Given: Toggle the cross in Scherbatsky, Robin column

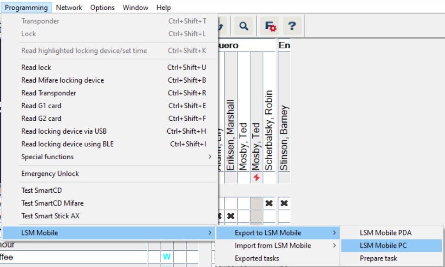Looking at the screenshot, I should [x=268, y=203].
